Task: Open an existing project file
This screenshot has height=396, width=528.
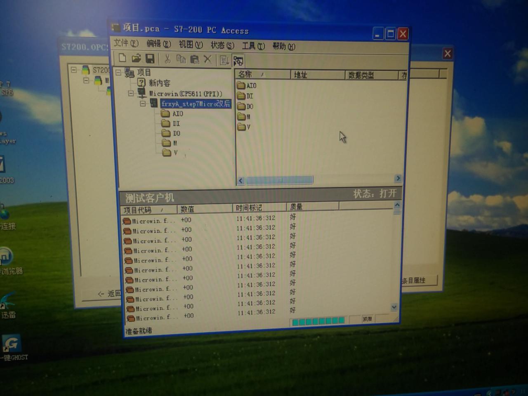Action: tap(136, 58)
